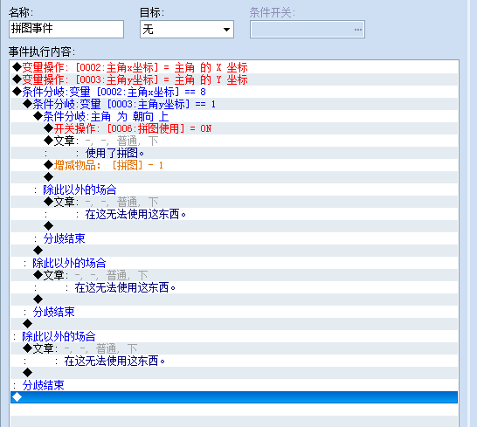Select the 开关操作 拼图使用 = ON line
This screenshot has height=427, width=477.
click(x=234, y=128)
